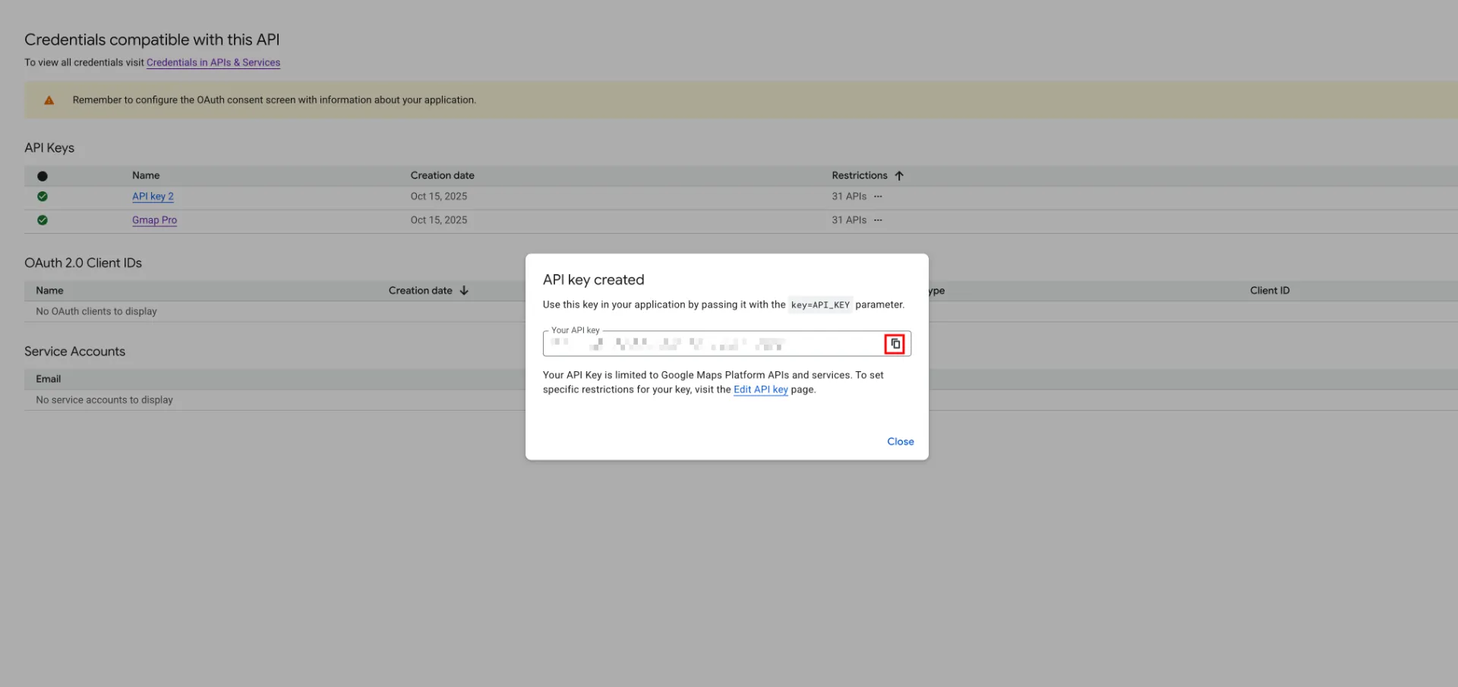Click the orange warning triangle icon
This screenshot has width=1458, height=687.
[49, 100]
